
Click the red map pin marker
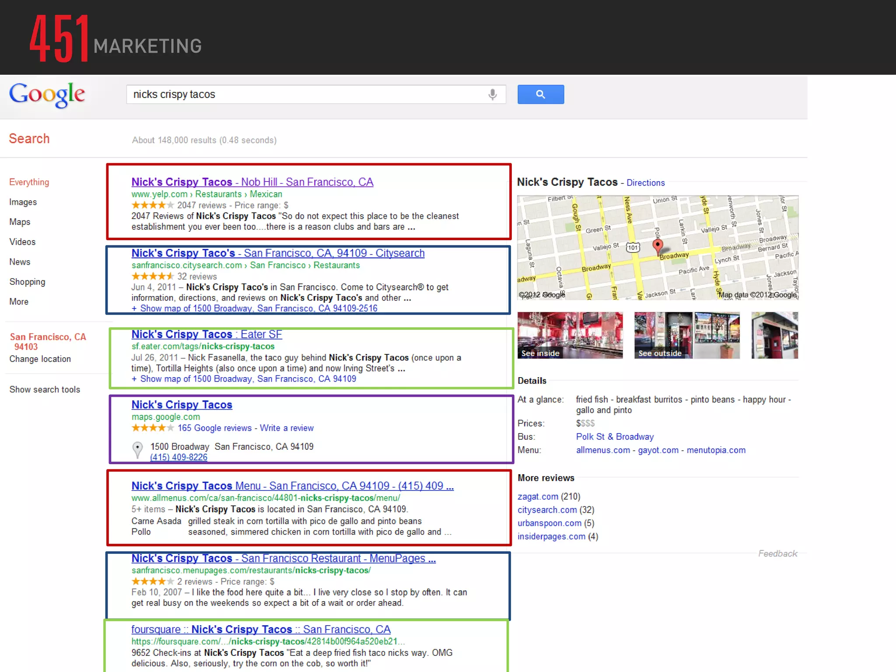pyautogui.click(x=657, y=246)
